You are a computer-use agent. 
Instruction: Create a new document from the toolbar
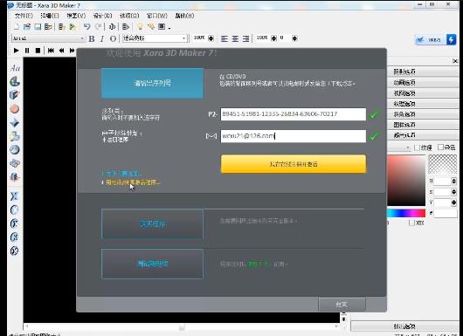point(17,27)
